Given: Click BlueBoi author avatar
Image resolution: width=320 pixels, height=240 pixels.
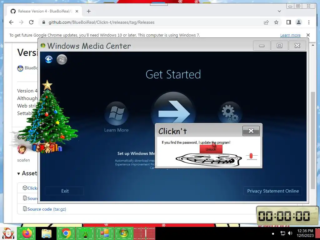Looking at the screenshot, I should coord(20,68).
